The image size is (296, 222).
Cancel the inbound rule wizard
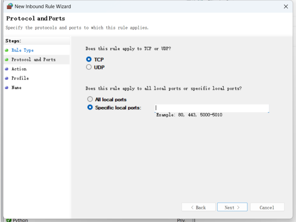(267, 208)
